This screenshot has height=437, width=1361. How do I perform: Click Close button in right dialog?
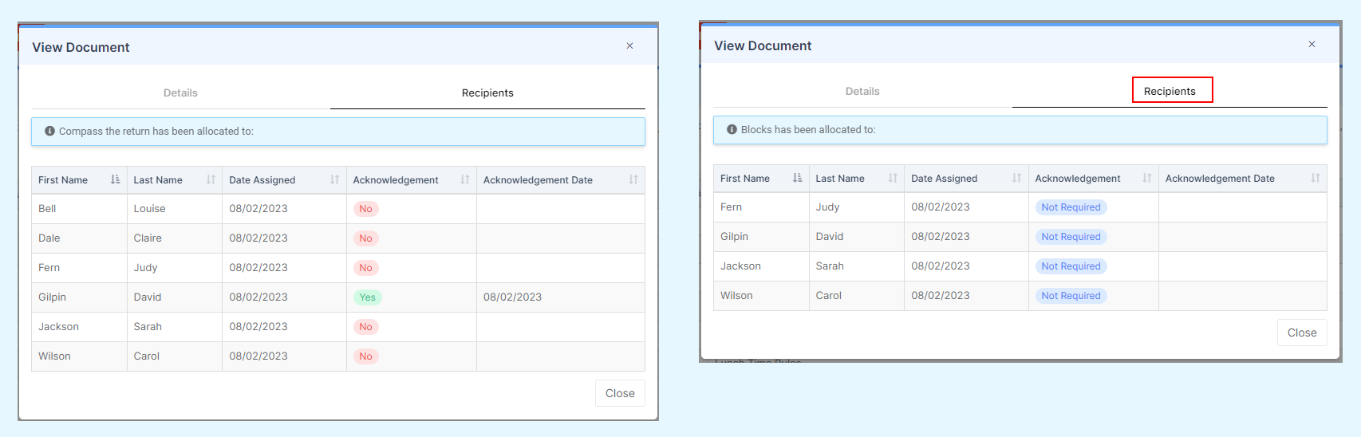coord(1302,333)
